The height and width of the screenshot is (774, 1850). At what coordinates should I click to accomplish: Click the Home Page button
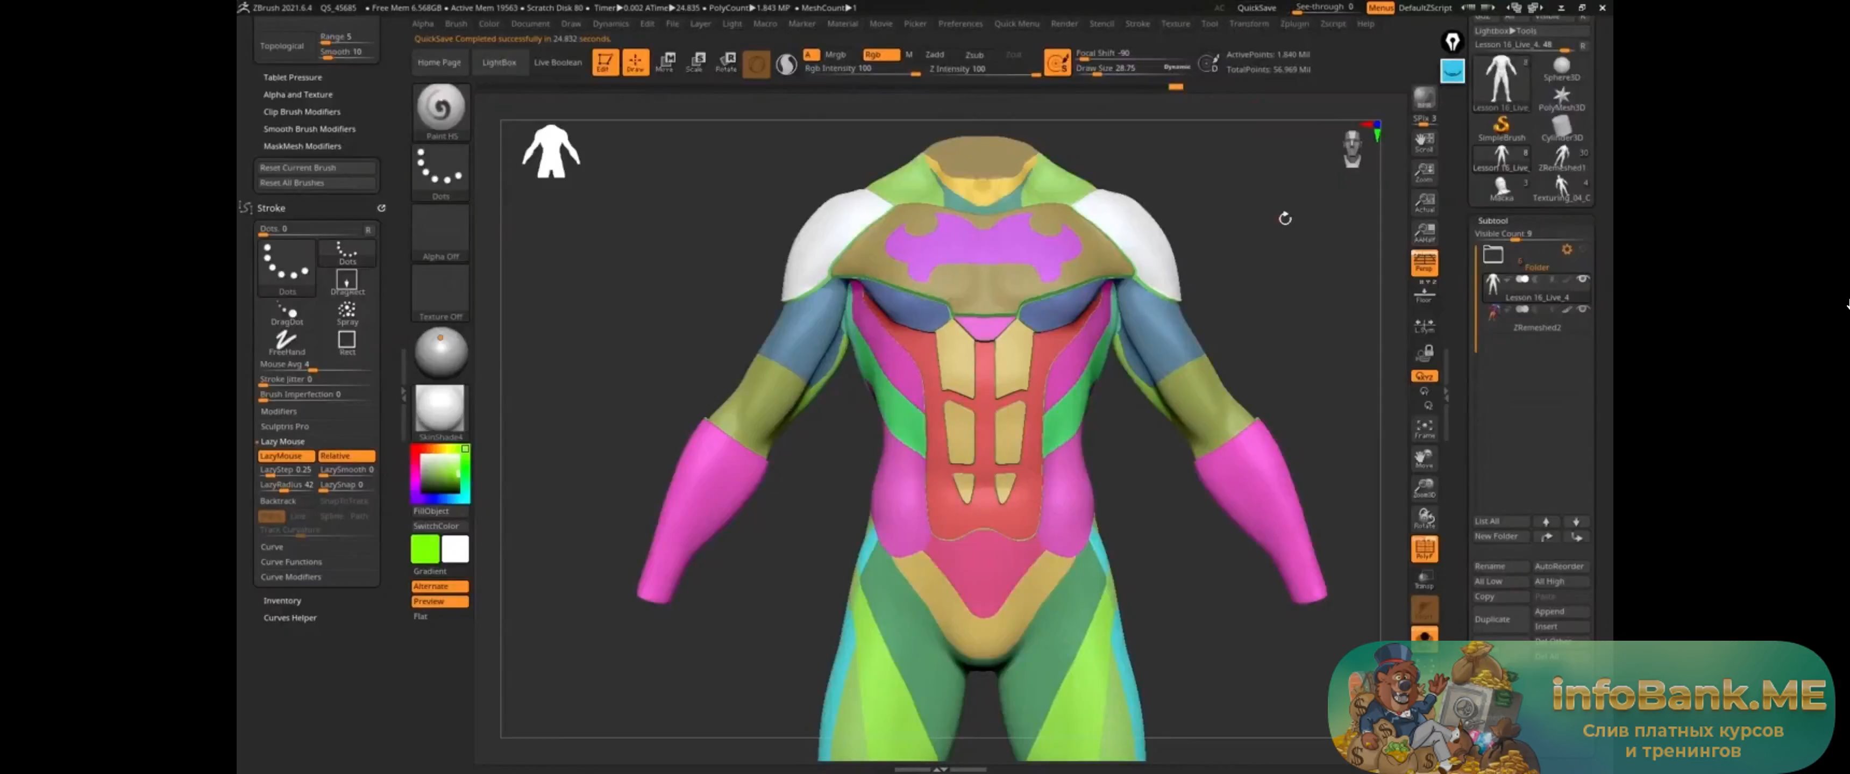439,62
